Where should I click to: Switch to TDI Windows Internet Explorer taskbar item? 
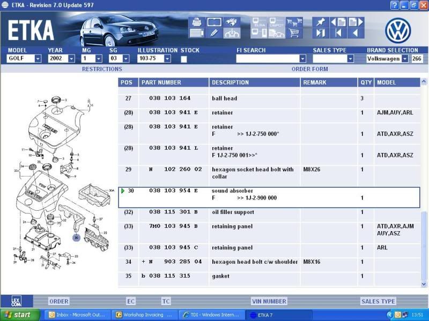(x=211, y=315)
